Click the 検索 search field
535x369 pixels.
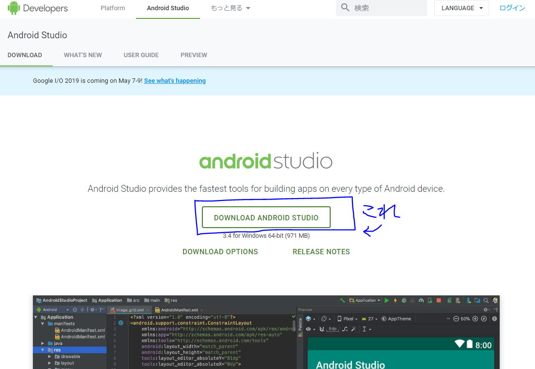coord(382,8)
